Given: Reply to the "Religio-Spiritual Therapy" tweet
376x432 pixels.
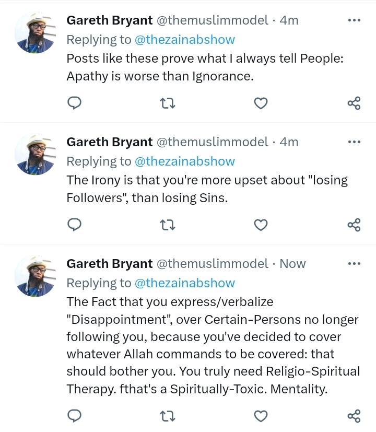Looking at the screenshot, I should coord(75,416).
